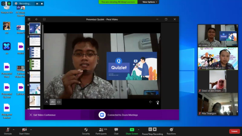The width and height of the screenshot is (242, 136).
Task: Switch to presenter-only view icon
Action: [47, 102]
